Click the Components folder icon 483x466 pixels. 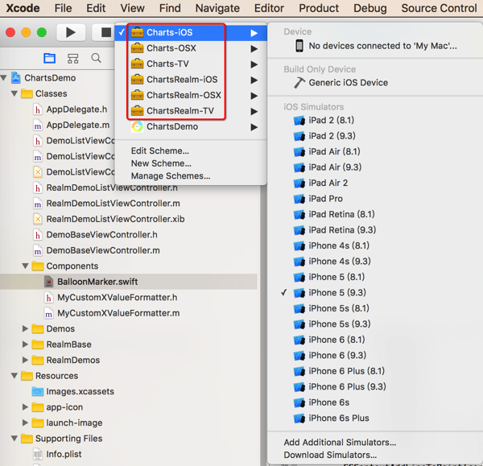pos(38,266)
